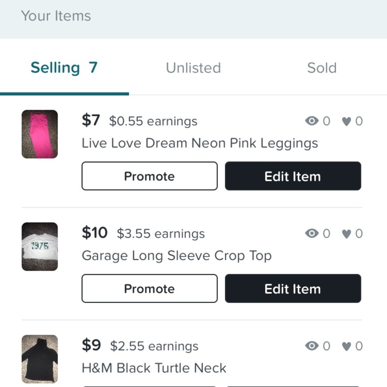Image resolution: width=387 pixels, height=387 pixels.
Task: Switch to the Selling tab
Action: click(x=64, y=68)
